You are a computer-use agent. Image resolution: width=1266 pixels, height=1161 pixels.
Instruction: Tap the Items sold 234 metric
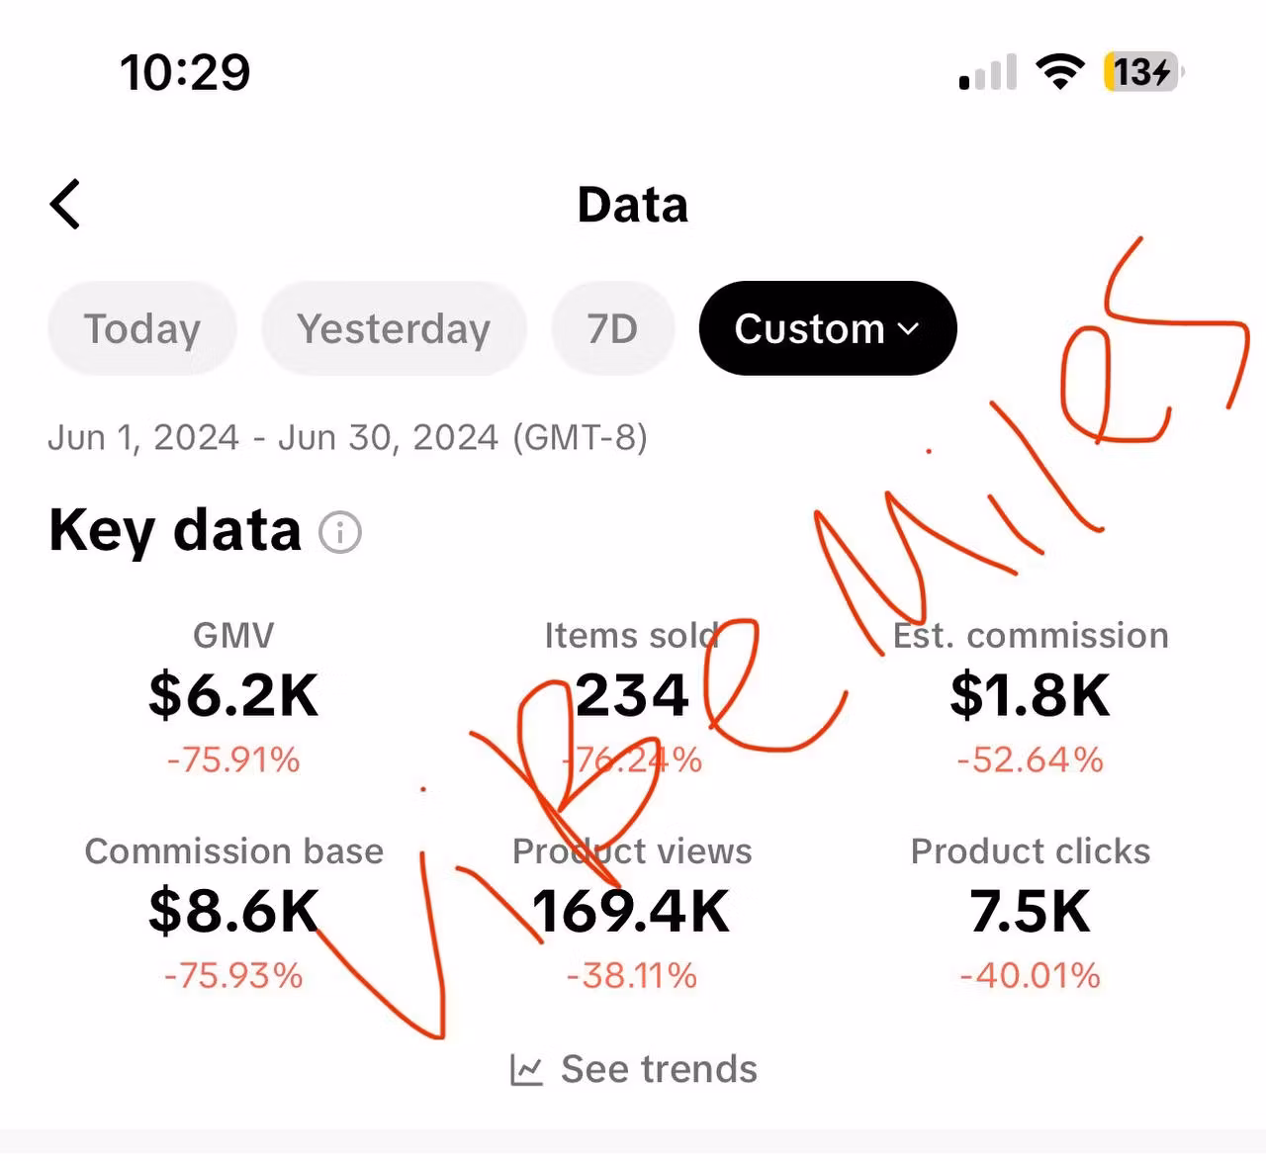(x=632, y=695)
